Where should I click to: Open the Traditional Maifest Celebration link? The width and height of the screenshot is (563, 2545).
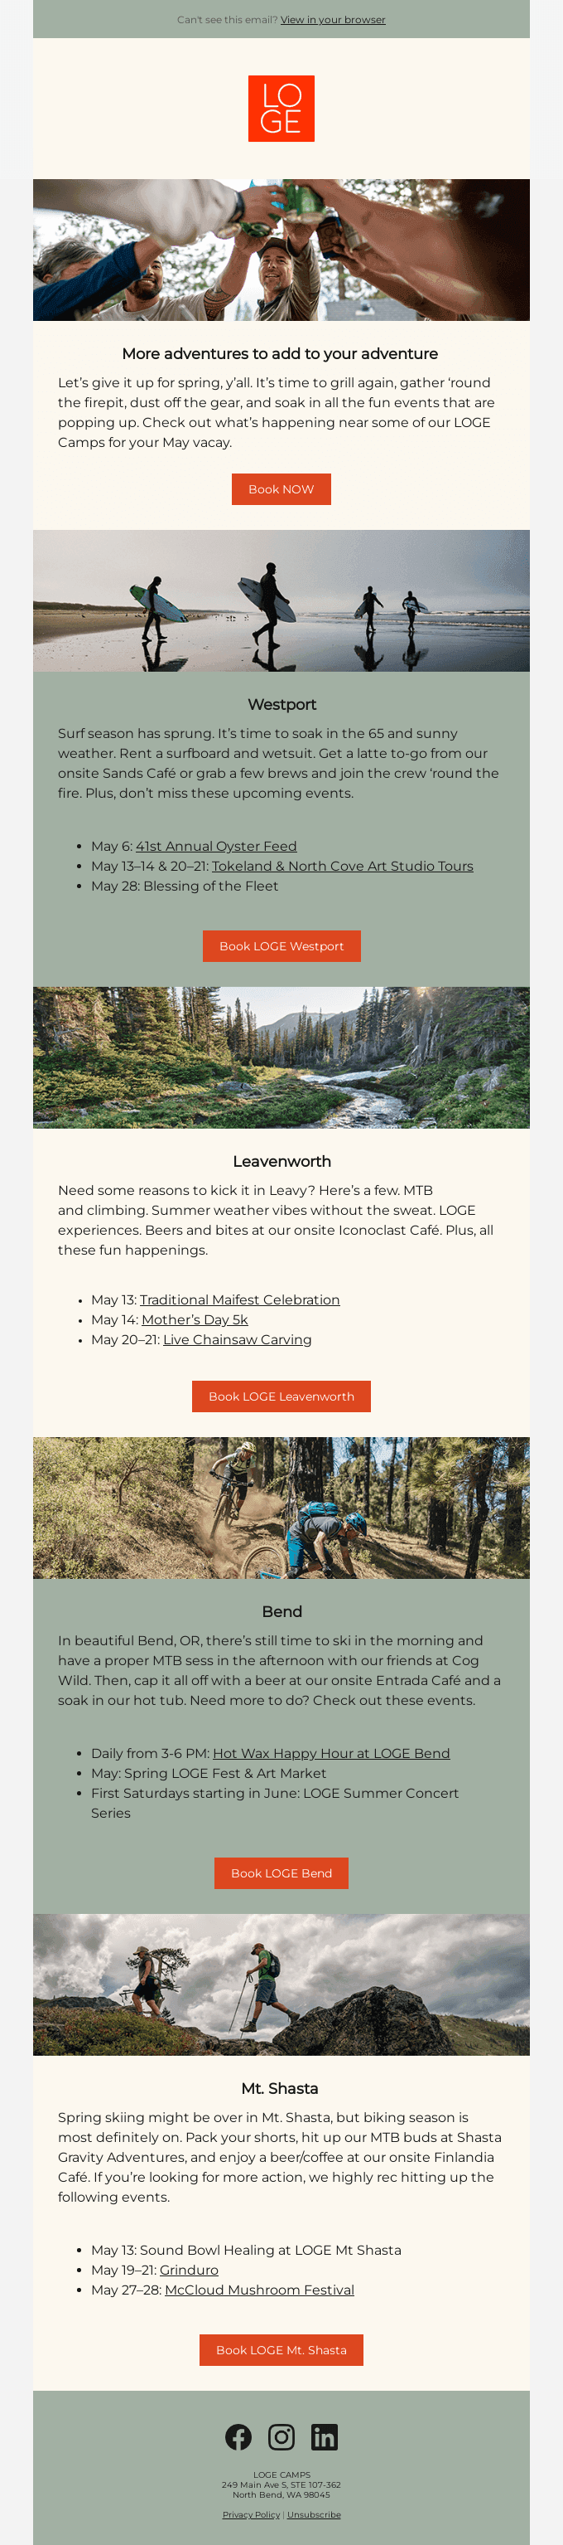pos(239,1299)
